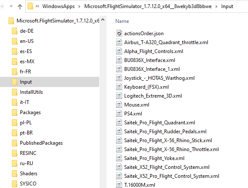Select BU0836X_Interface_1.xml file name
Image resolution: width=248 pixels, height=188 pixels.
(152, 69)
